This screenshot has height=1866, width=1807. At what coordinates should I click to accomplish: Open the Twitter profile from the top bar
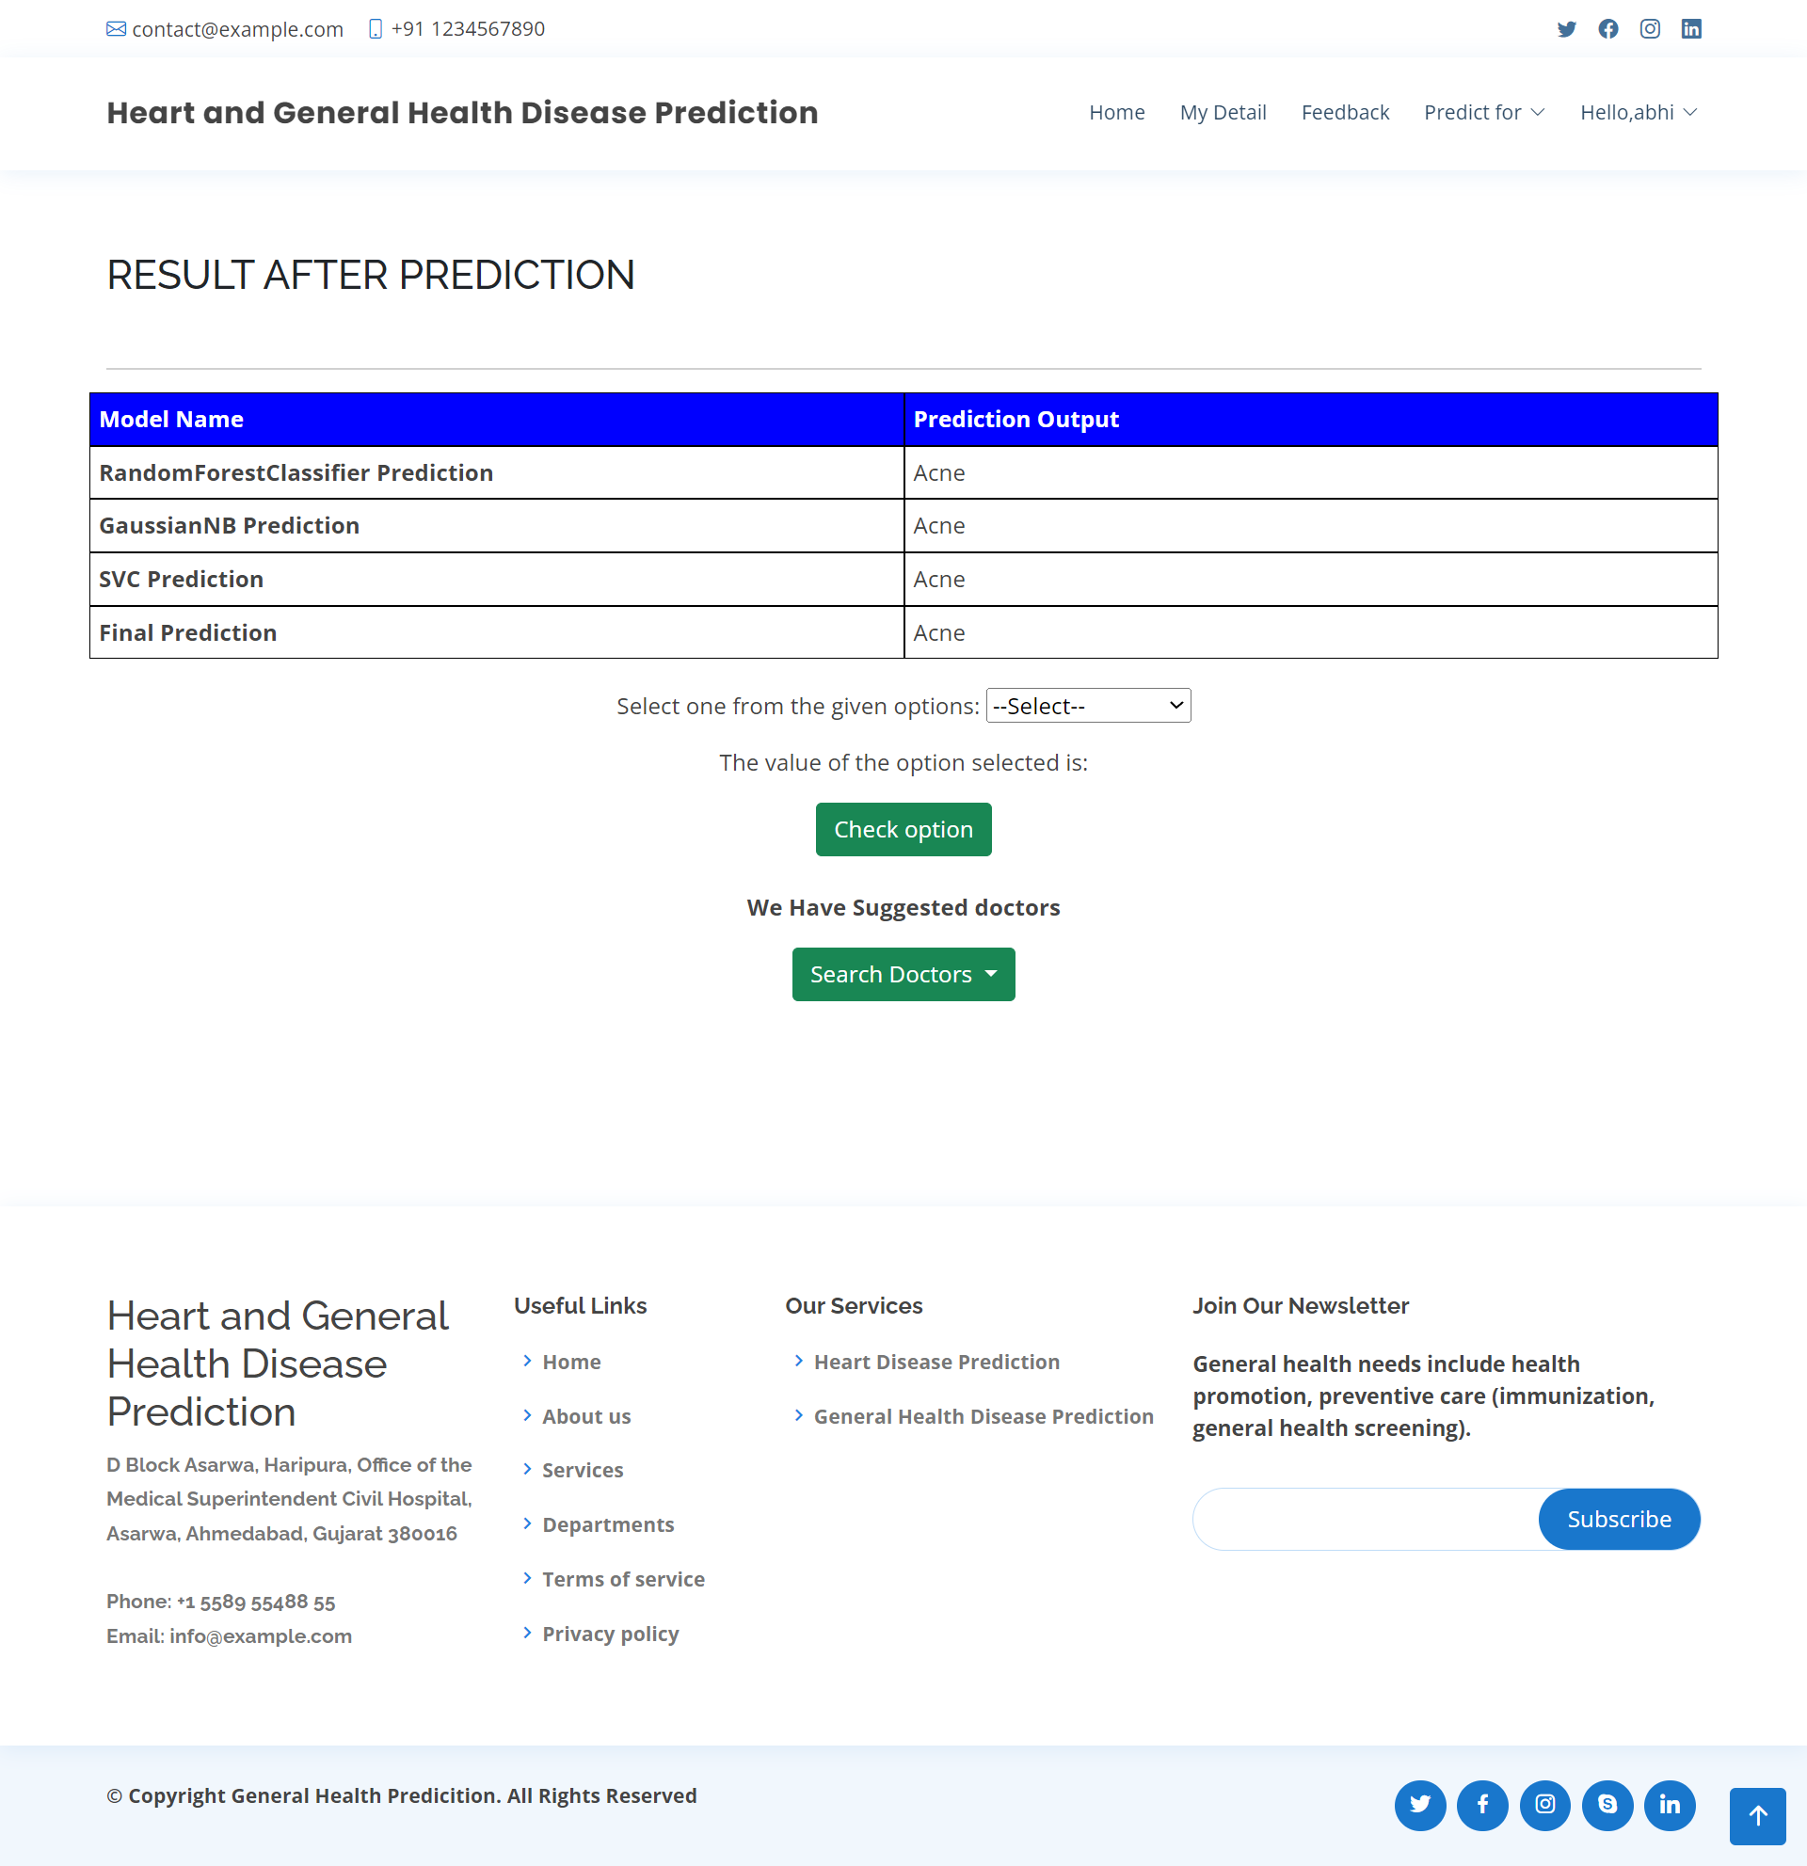(1566, 28)
